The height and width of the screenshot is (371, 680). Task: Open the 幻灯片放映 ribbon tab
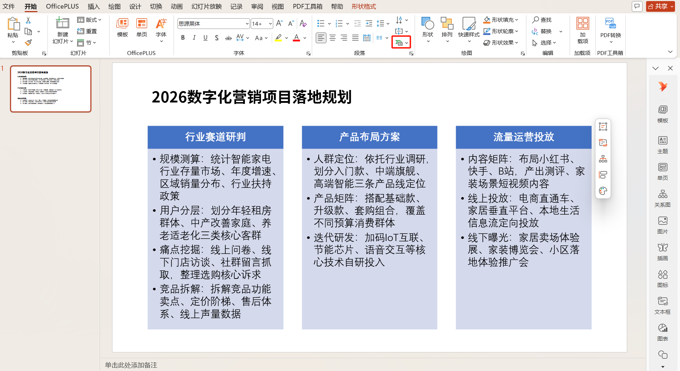click(x=206, y=6)
